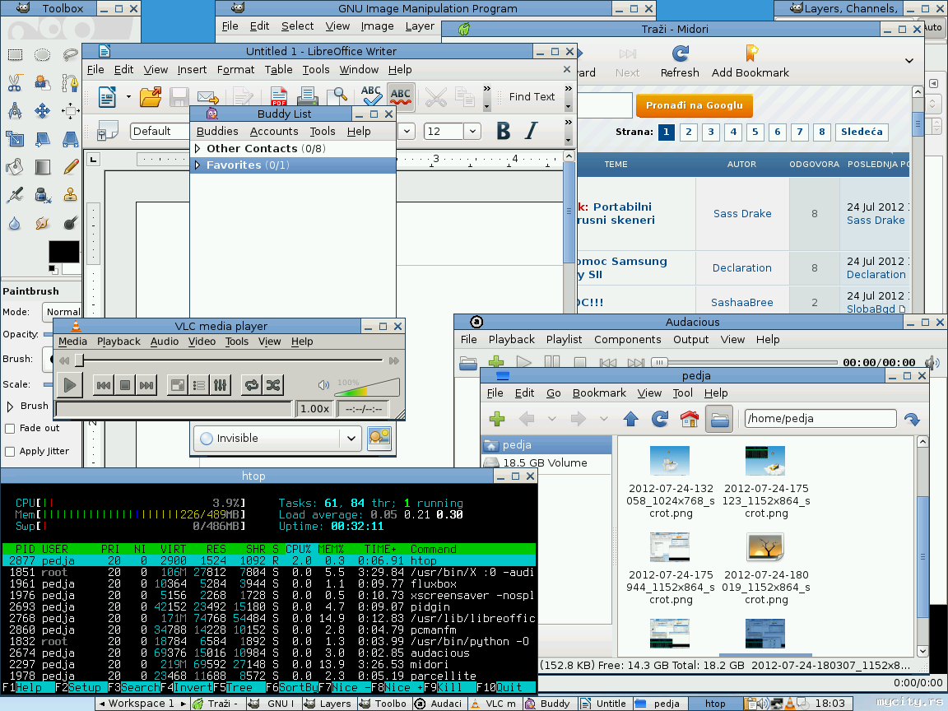Image resolution: width=948 pixels, height=711 pixels.
Task: Select the Rectangle Select tool in GIMP
Action: click(15, 55)
